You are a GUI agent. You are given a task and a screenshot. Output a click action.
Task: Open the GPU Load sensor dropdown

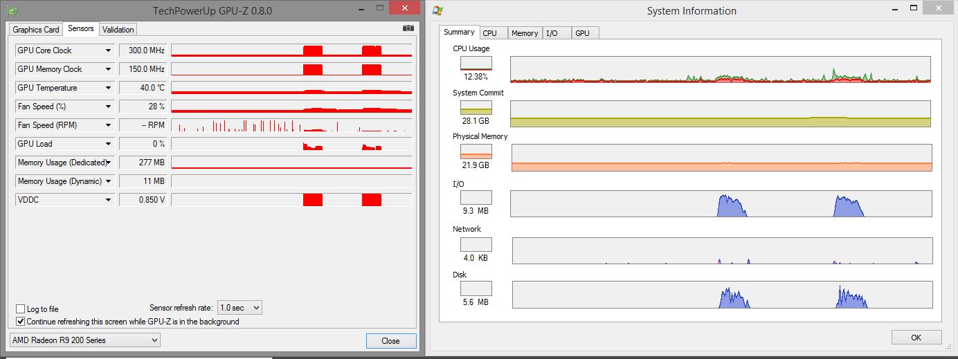click(108, 144)
